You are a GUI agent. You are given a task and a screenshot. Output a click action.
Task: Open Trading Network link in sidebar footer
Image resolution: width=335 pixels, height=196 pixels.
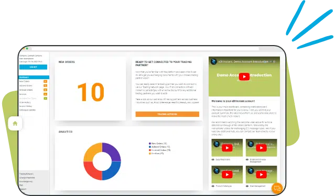pyautogui.click(x=26, y=174)
